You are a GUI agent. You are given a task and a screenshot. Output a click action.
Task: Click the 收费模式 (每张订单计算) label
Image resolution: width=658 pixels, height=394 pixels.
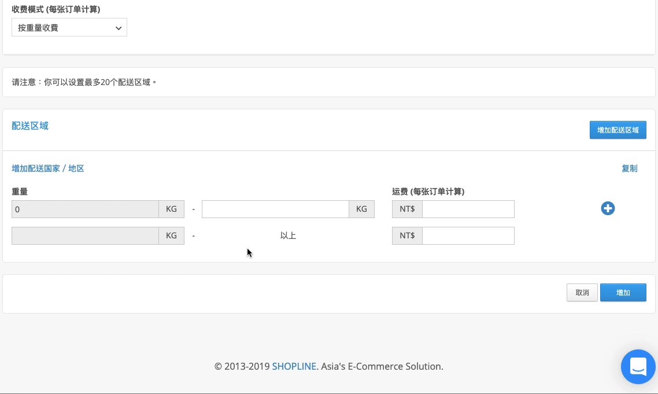coord(56,9)
